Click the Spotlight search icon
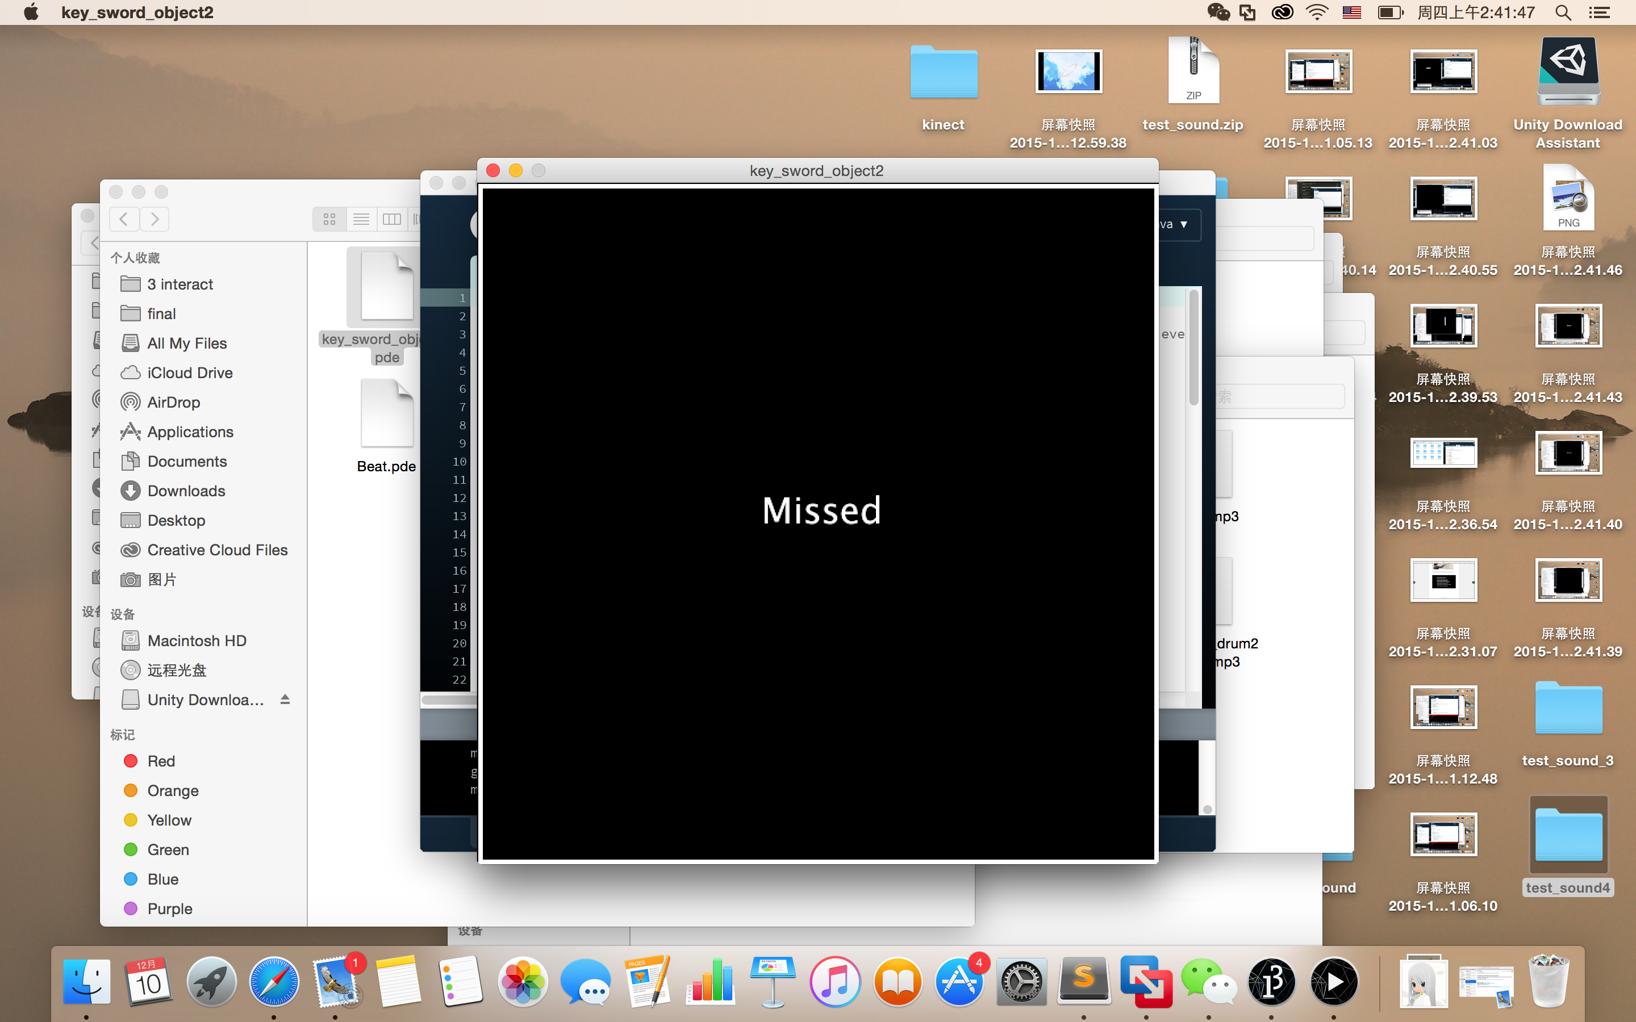 point(1563,12)
